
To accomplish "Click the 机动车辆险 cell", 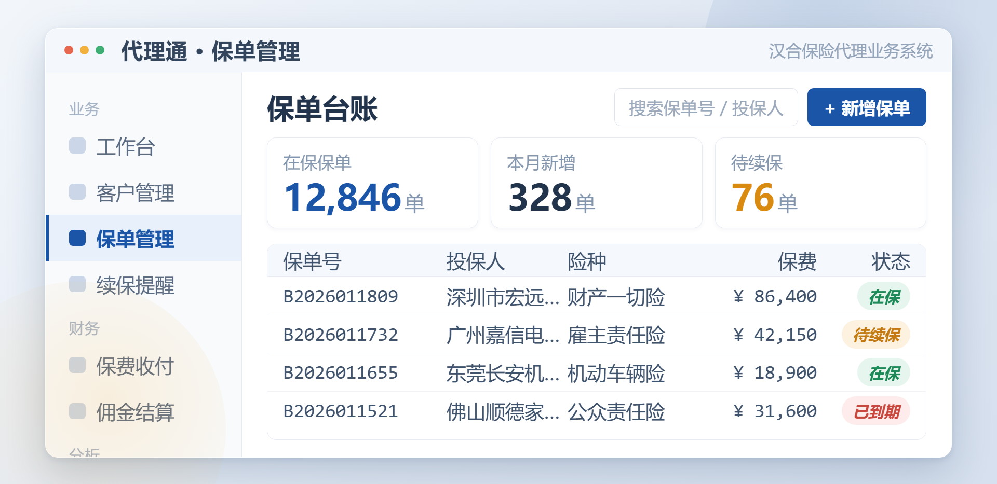I will pos(616,373).
